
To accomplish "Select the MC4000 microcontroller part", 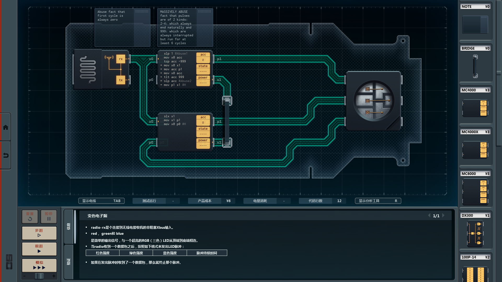I will (475, 108).
